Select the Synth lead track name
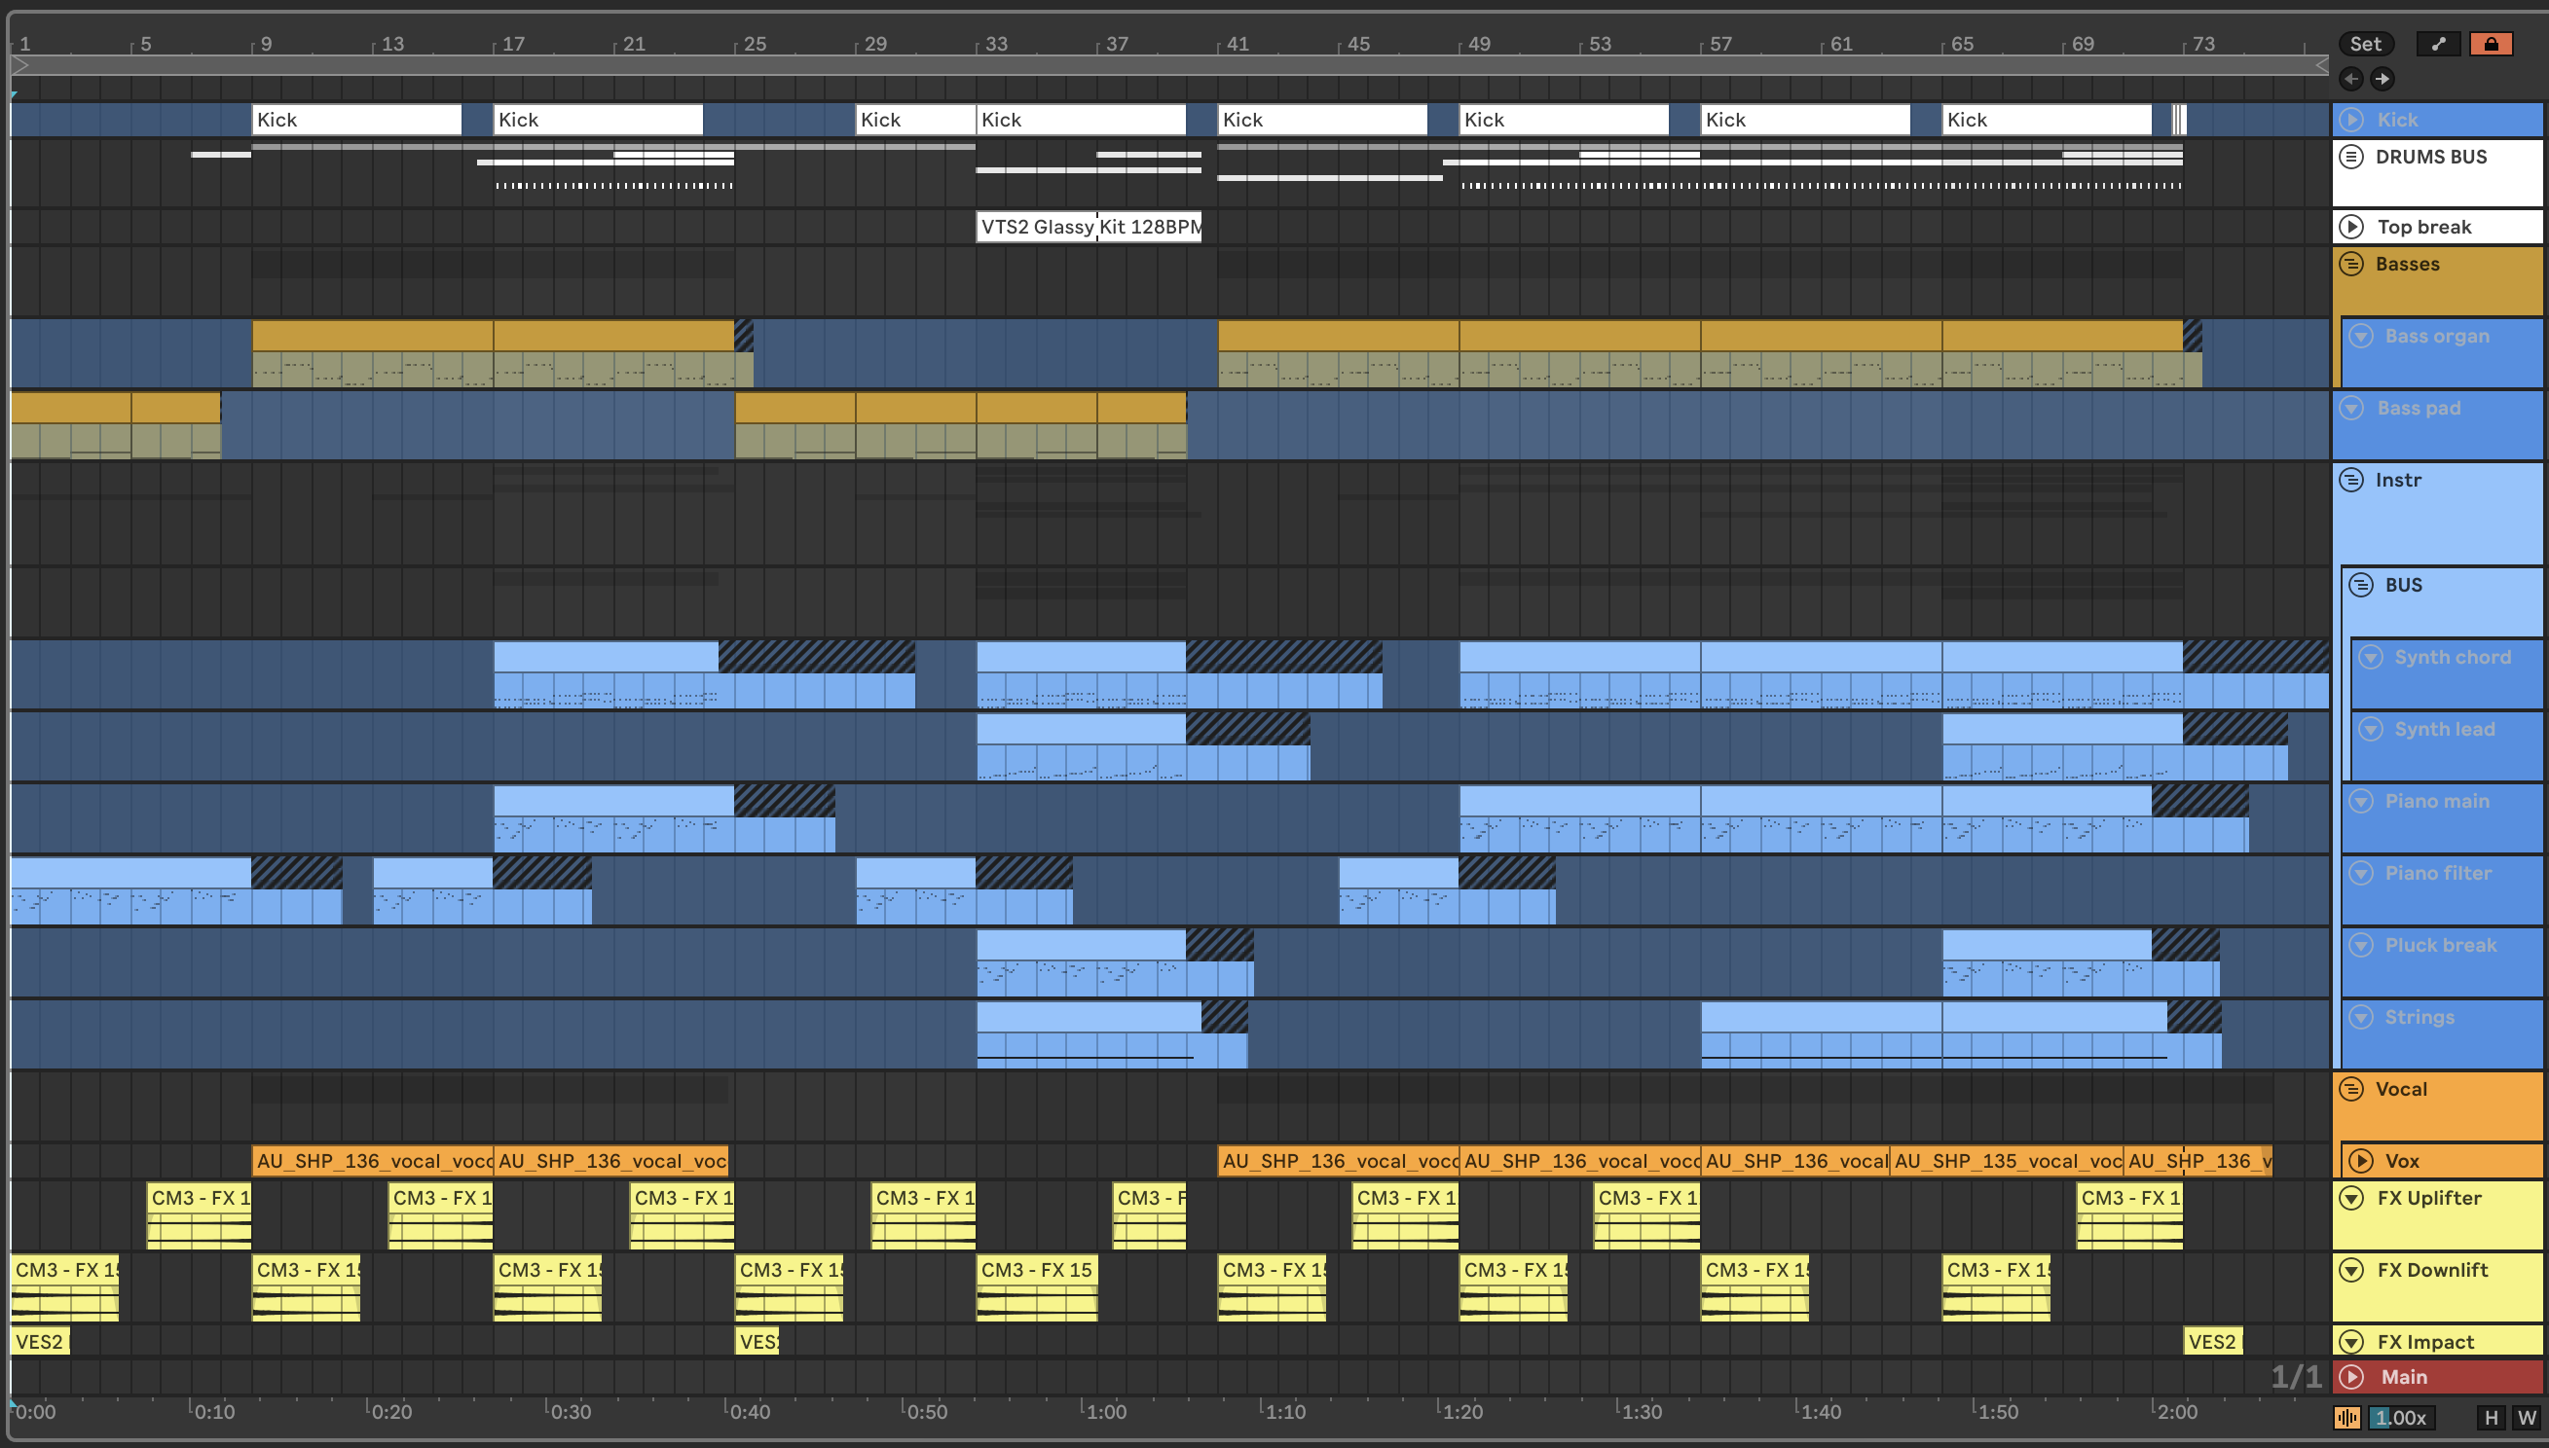Image resolution: width=2549 pixels, height=1448 pixels. (x=2445, y=729)
